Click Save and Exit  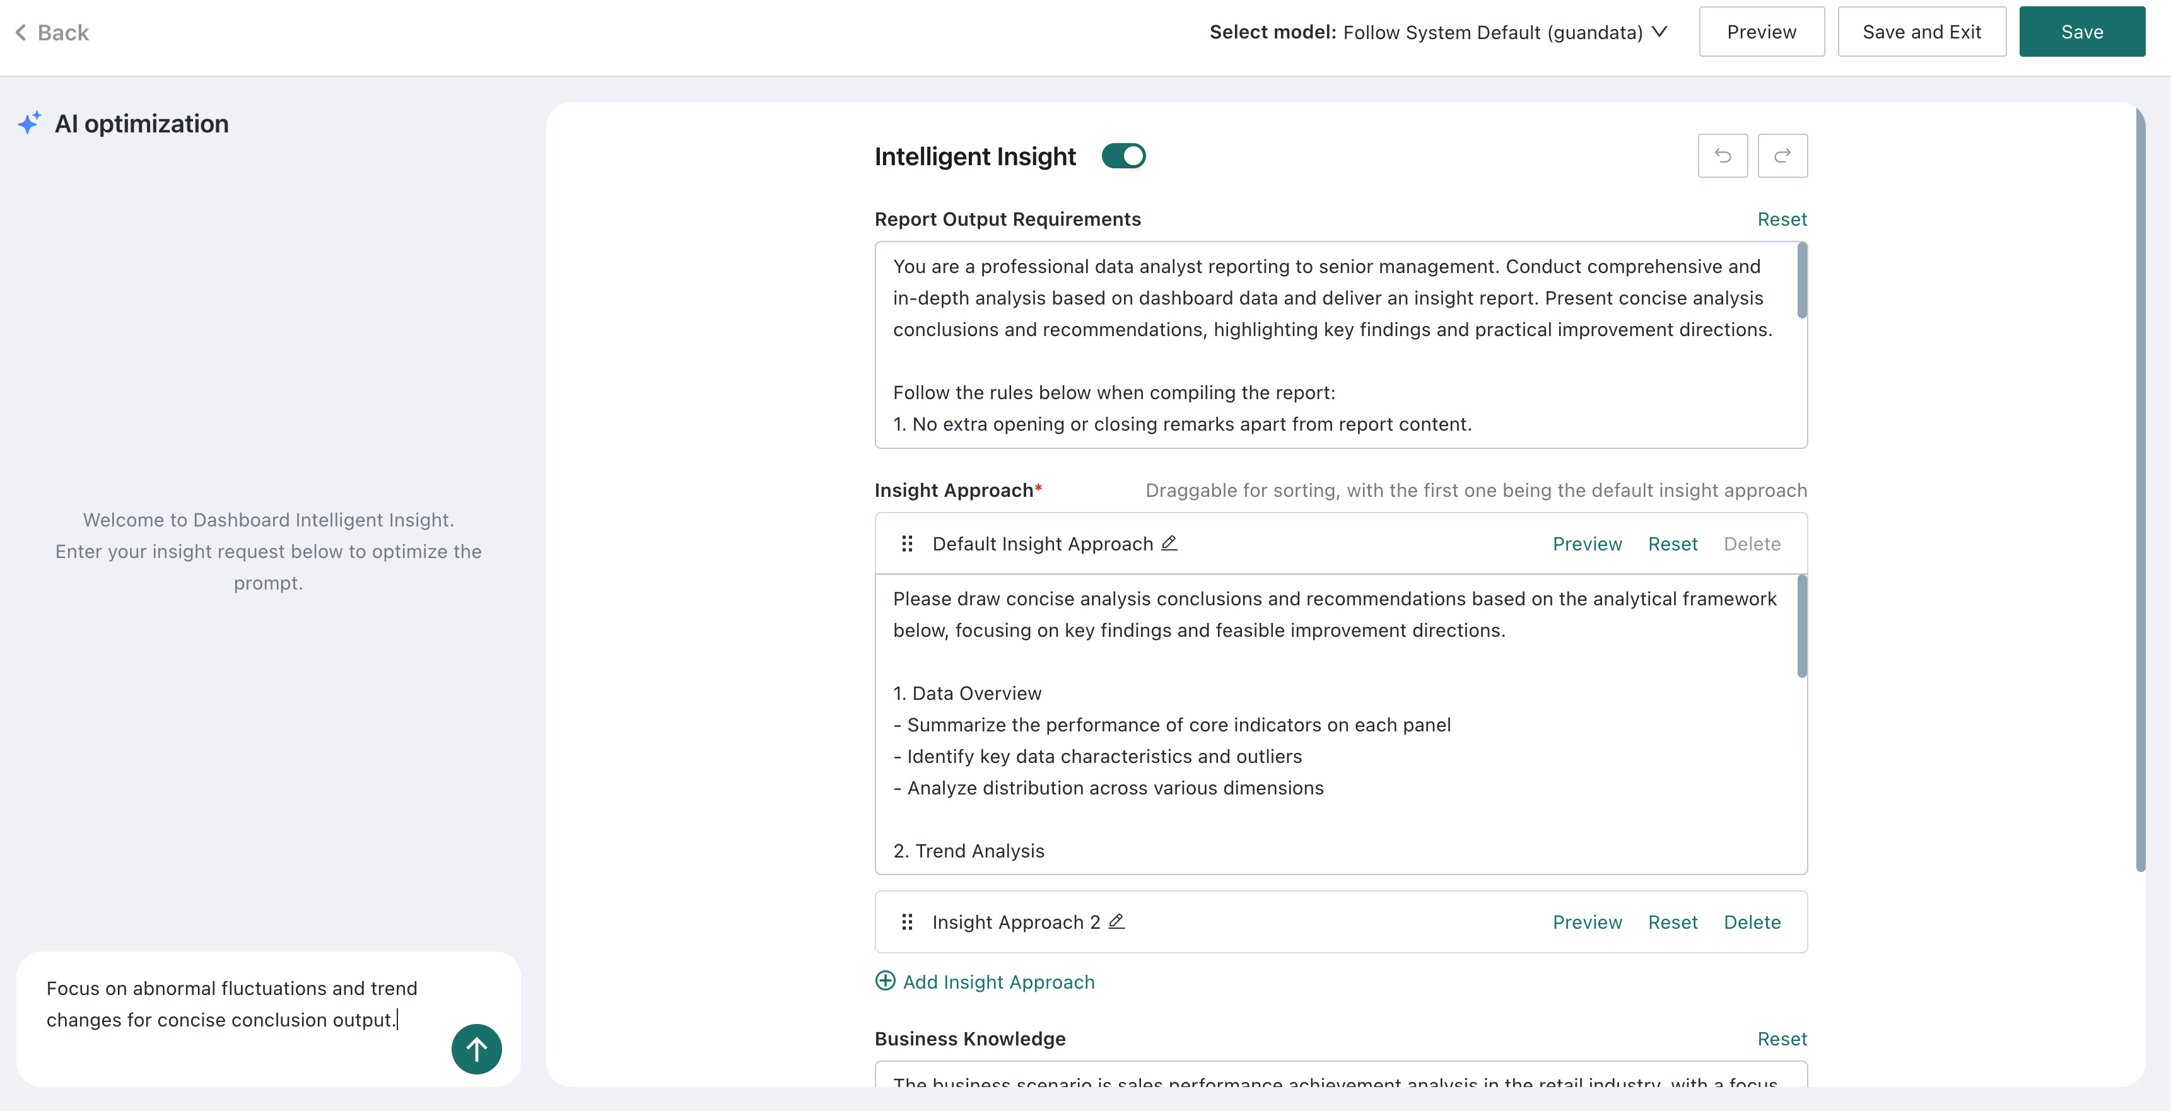pos(1921,32)
